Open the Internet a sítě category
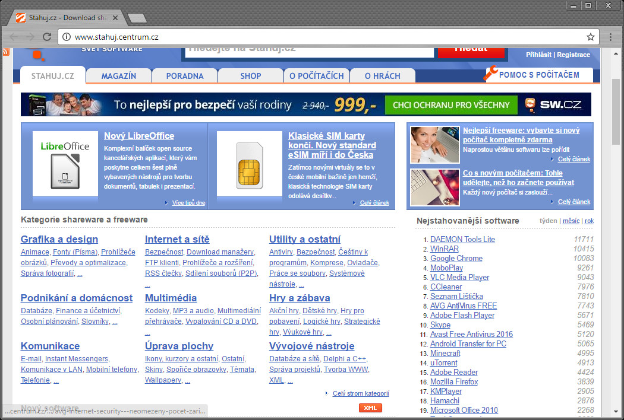The height and width of the screenshot is (420, 624). click(x=177, y=239)
